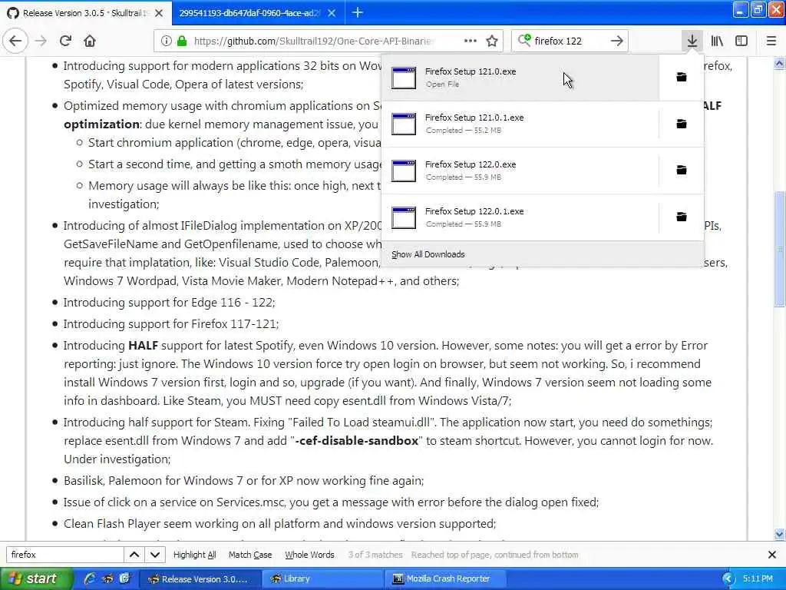Close the 299541193-db647daf tab
Screen dimensions: 786x590
pos(332,13)
